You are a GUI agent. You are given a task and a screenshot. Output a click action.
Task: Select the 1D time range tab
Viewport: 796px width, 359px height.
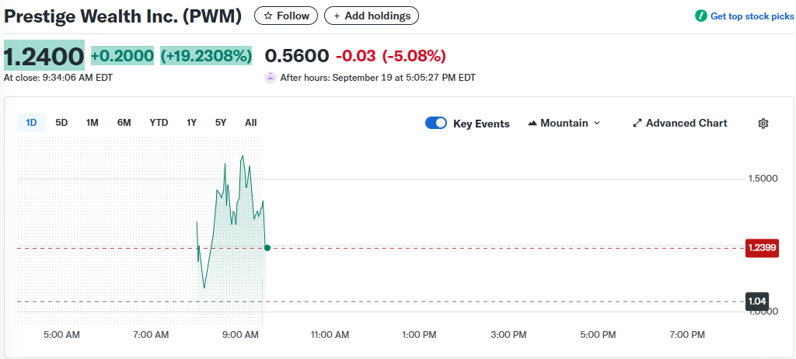[31, 123]
